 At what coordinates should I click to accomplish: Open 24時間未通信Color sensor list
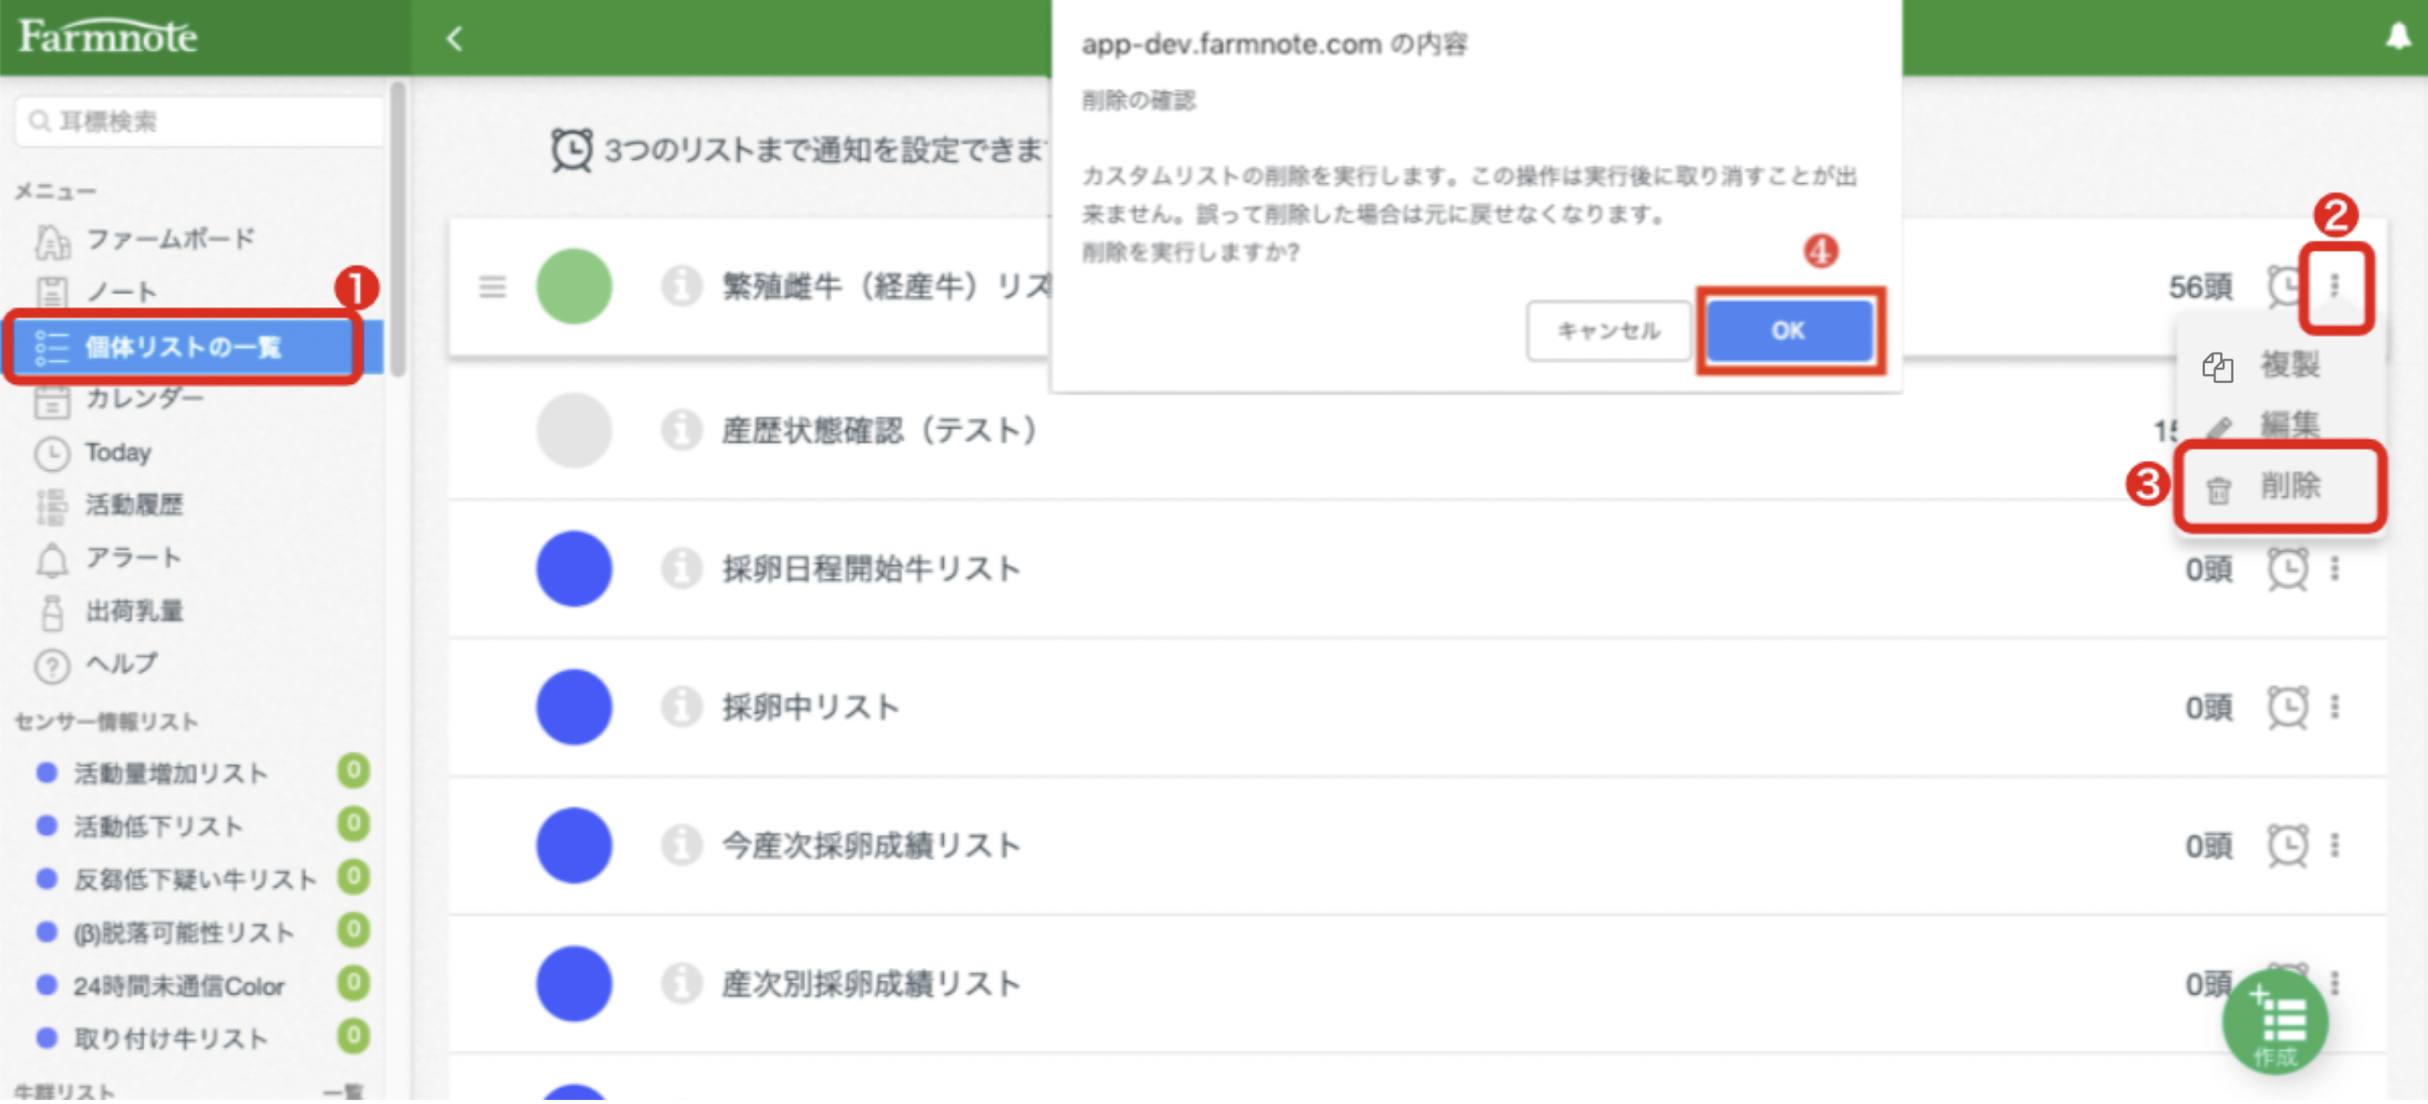coord(179,988)
